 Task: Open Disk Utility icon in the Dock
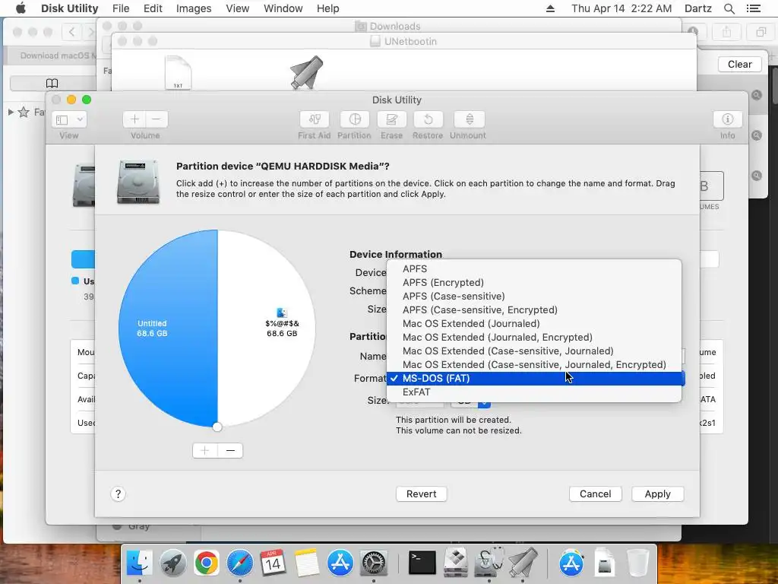click(489, 562)
